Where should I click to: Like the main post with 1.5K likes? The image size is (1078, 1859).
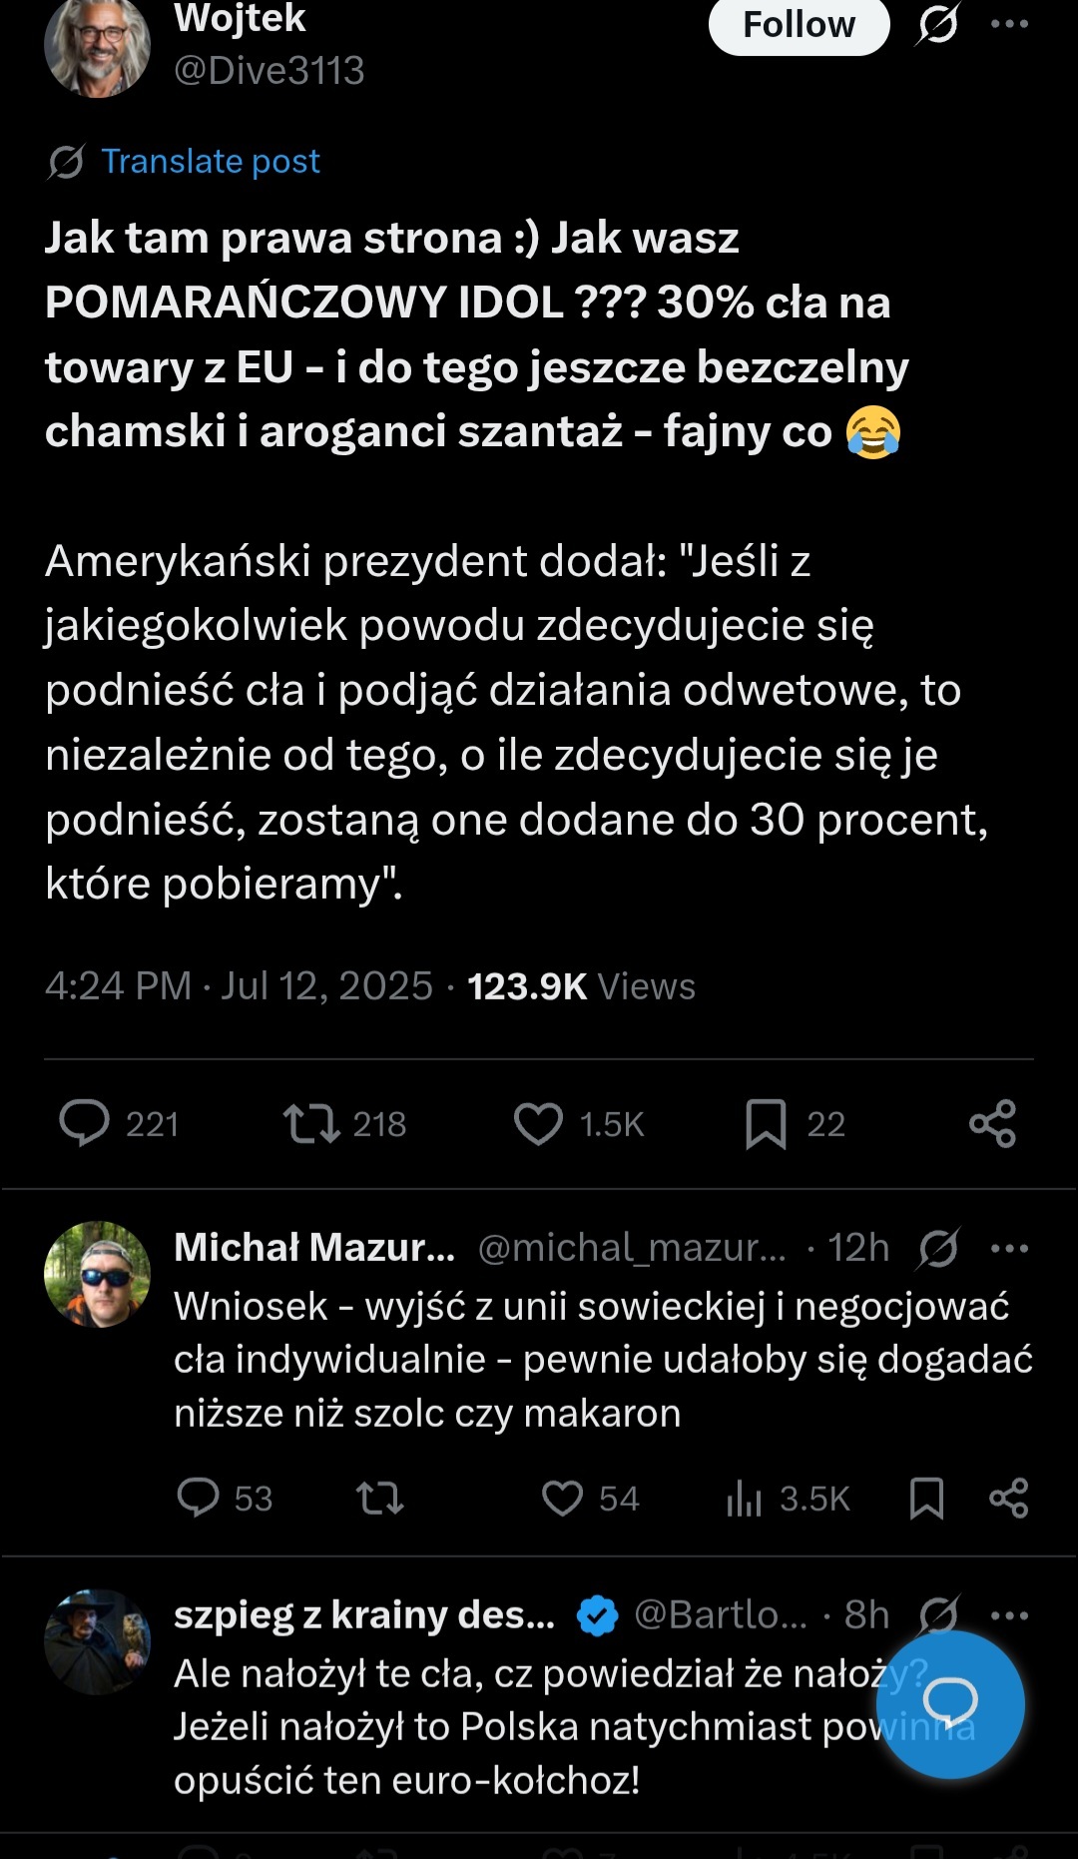tap(539, 1123)
